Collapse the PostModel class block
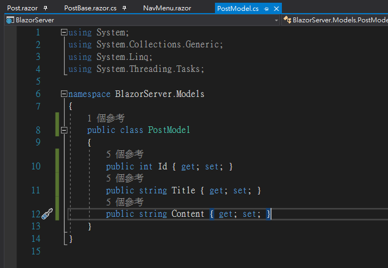Screen dimensions: 388x268 click(64, 130)
